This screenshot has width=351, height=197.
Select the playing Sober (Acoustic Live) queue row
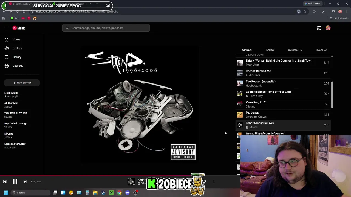point(283,125)
